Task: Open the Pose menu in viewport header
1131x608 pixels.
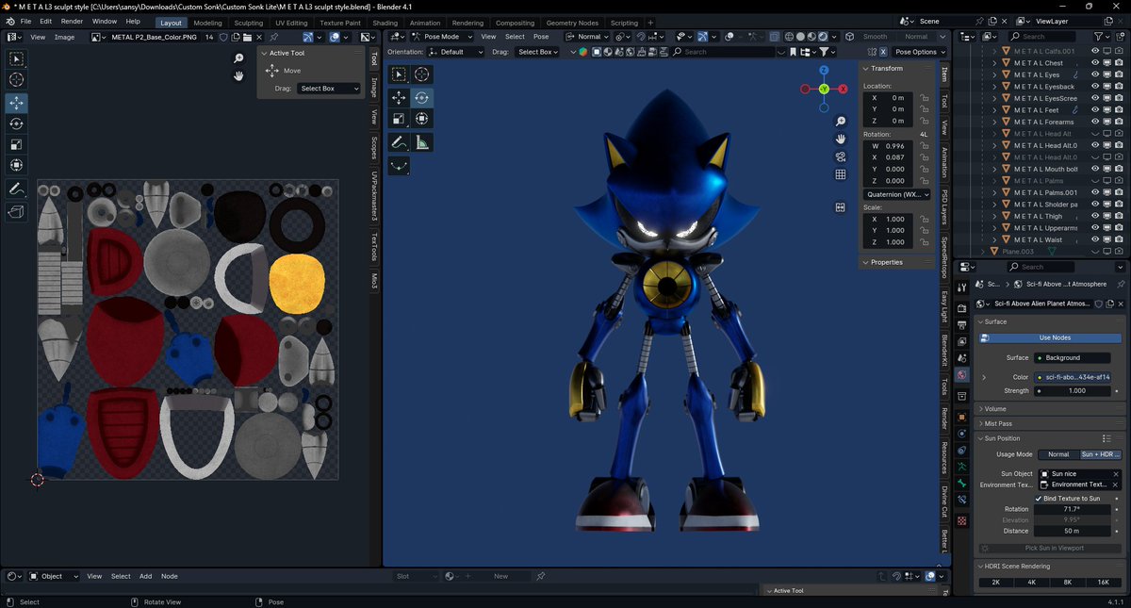Action: pos(541,37)
